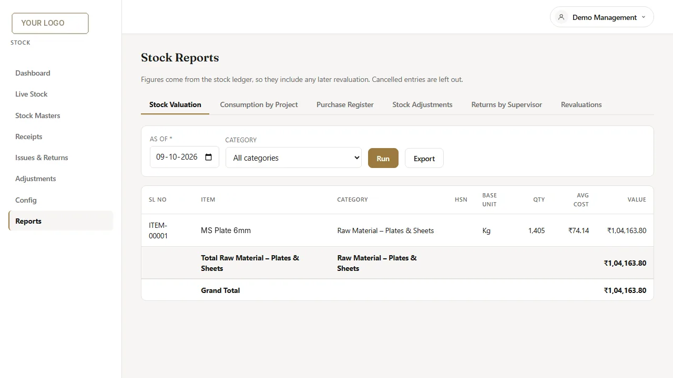The image size is (673, 378).
Task: Open the Stock Adjustments tab
Action: pos(422,104)
